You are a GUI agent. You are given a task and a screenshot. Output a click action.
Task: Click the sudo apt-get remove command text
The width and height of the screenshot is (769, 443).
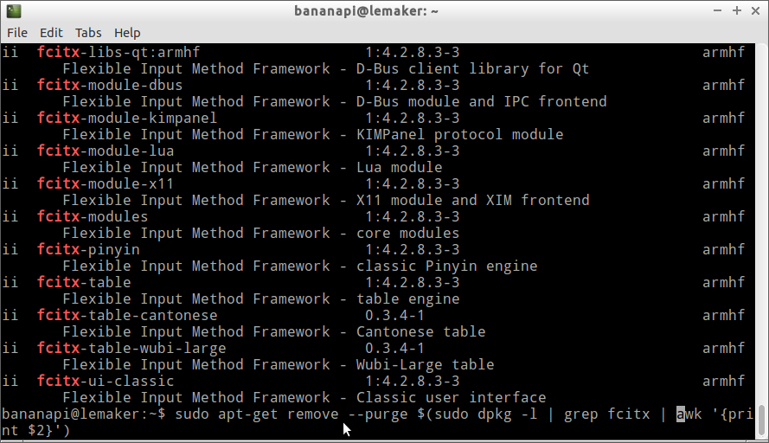(x=257, y=414)
